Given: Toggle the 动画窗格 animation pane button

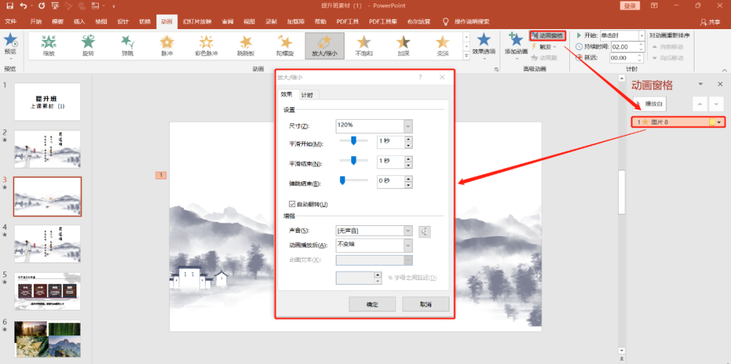Looking at the screenshot, I should pos(548,36).
